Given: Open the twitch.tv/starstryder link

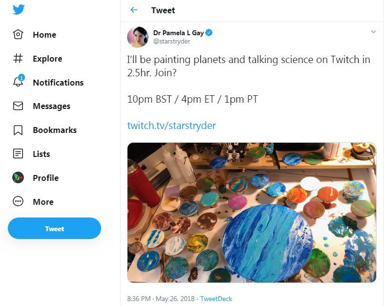Looking at the screenshot, I should coord(171,126).
